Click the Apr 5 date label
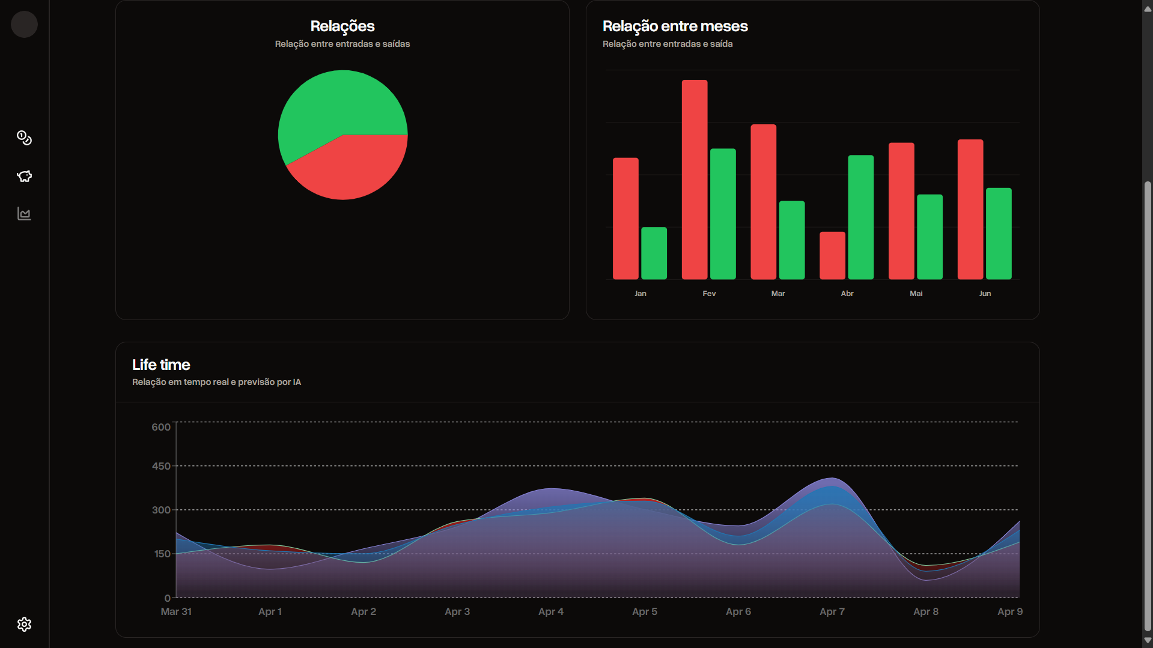Screen dimensions: 1153x648 click(645, 611)
